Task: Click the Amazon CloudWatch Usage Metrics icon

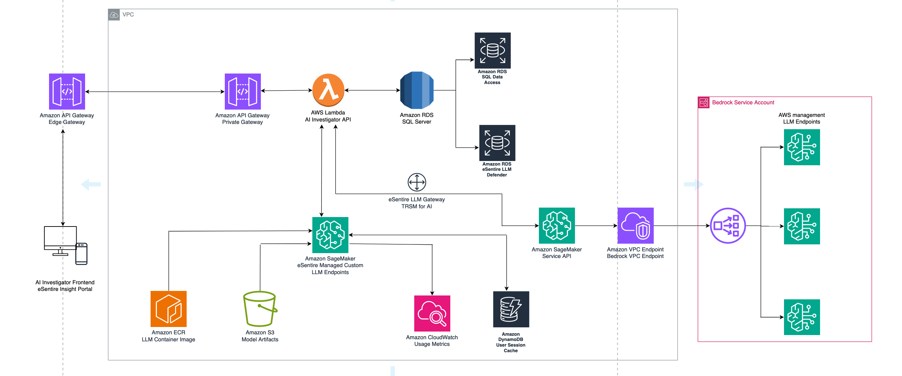Action: click(x=432, y=313)
